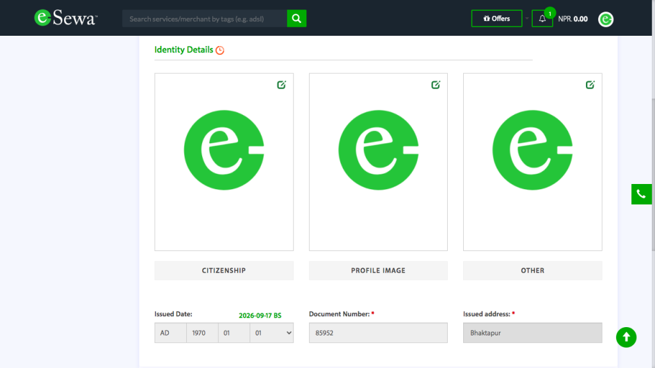Click the OTHER label button

coord(532,270)
